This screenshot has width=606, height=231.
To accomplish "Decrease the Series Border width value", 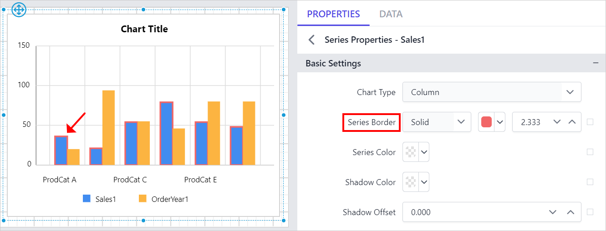I will coord(556,122).
